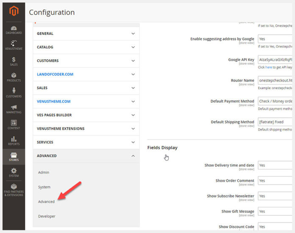The image size is (295, 233).
Task: Click the Magento logo icon
Action: [x=14, y=11]
